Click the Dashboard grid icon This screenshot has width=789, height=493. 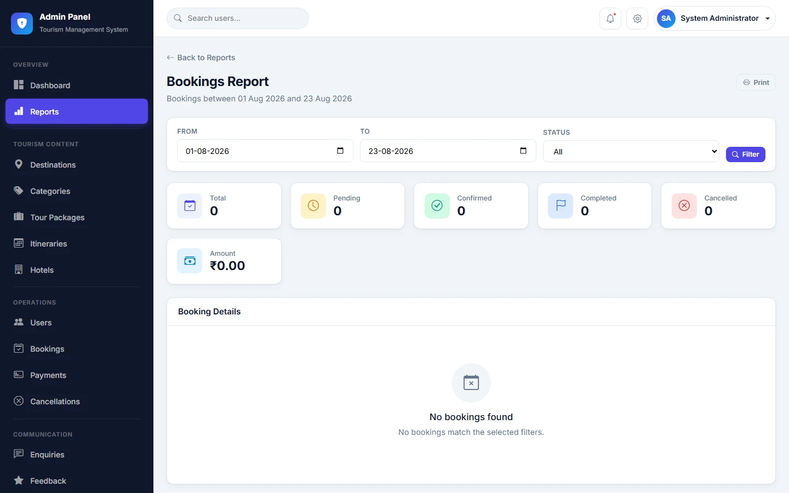(19, 85)
